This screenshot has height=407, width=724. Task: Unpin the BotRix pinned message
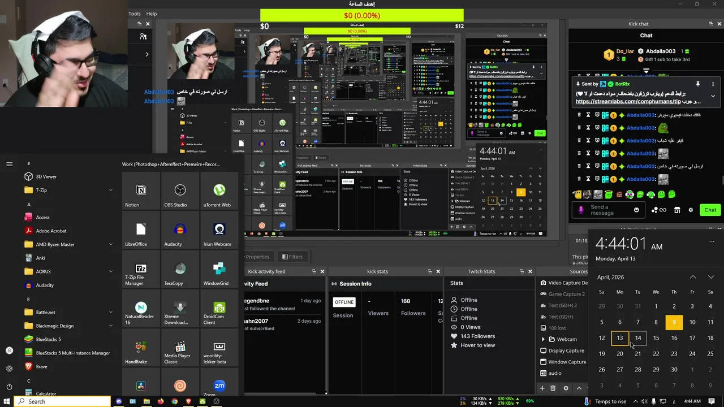(698, 84)
